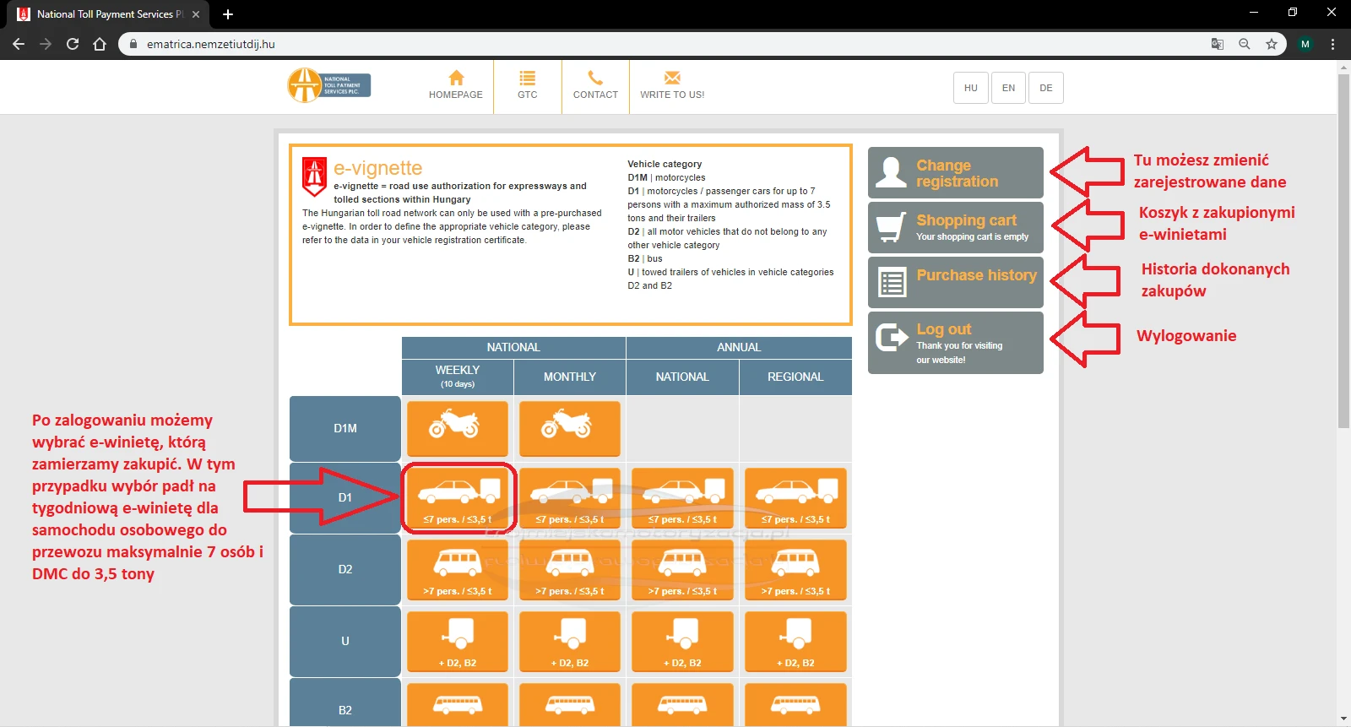1351x727 pixels.
Task: View Purchase history
Action: (956, 283)
